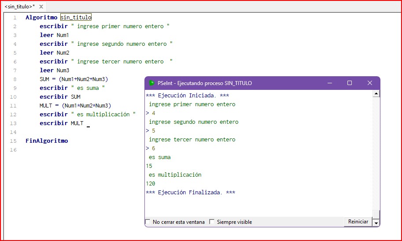Click line number 8 in the gutter
Screen dimensions: 402x241
click(x=15, y=79)
